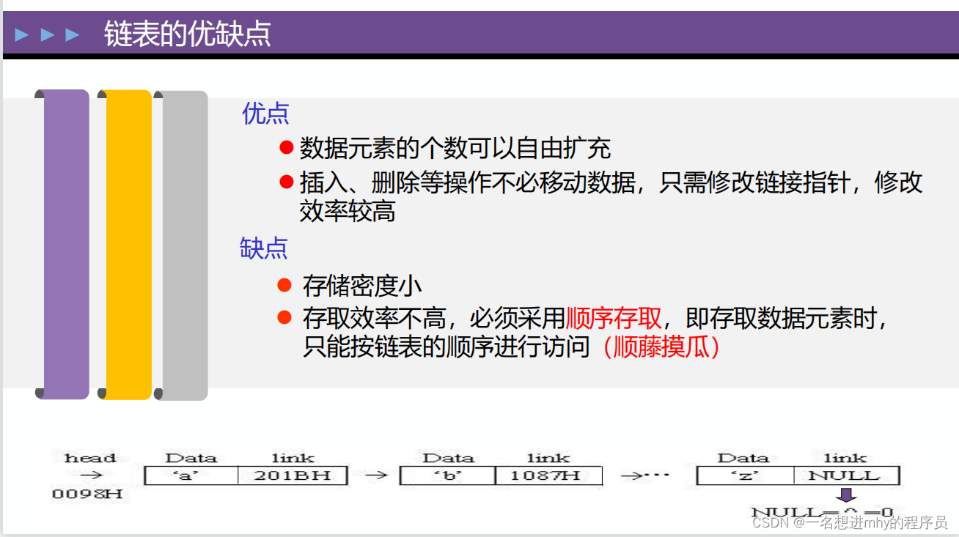The width and height of the screenshot is (959, 537).
Task: Toggle the red bullet for 数据元素的个数可以自由扩充
Action: (x=286, y=146)
